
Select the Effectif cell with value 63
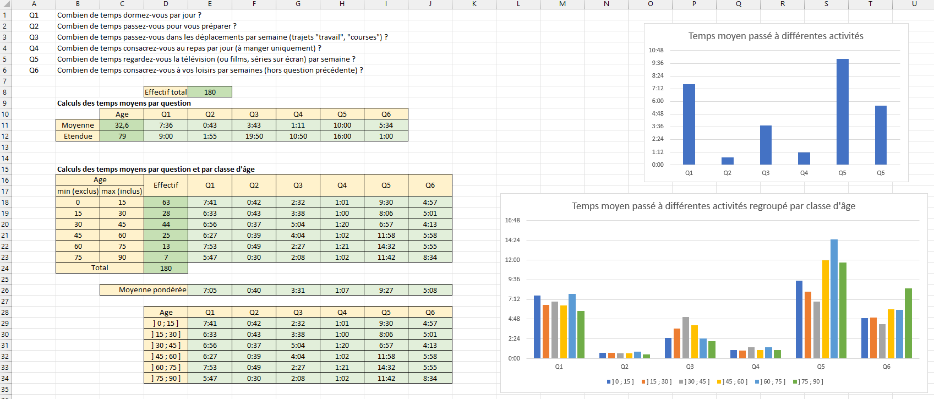pos(166,202)
